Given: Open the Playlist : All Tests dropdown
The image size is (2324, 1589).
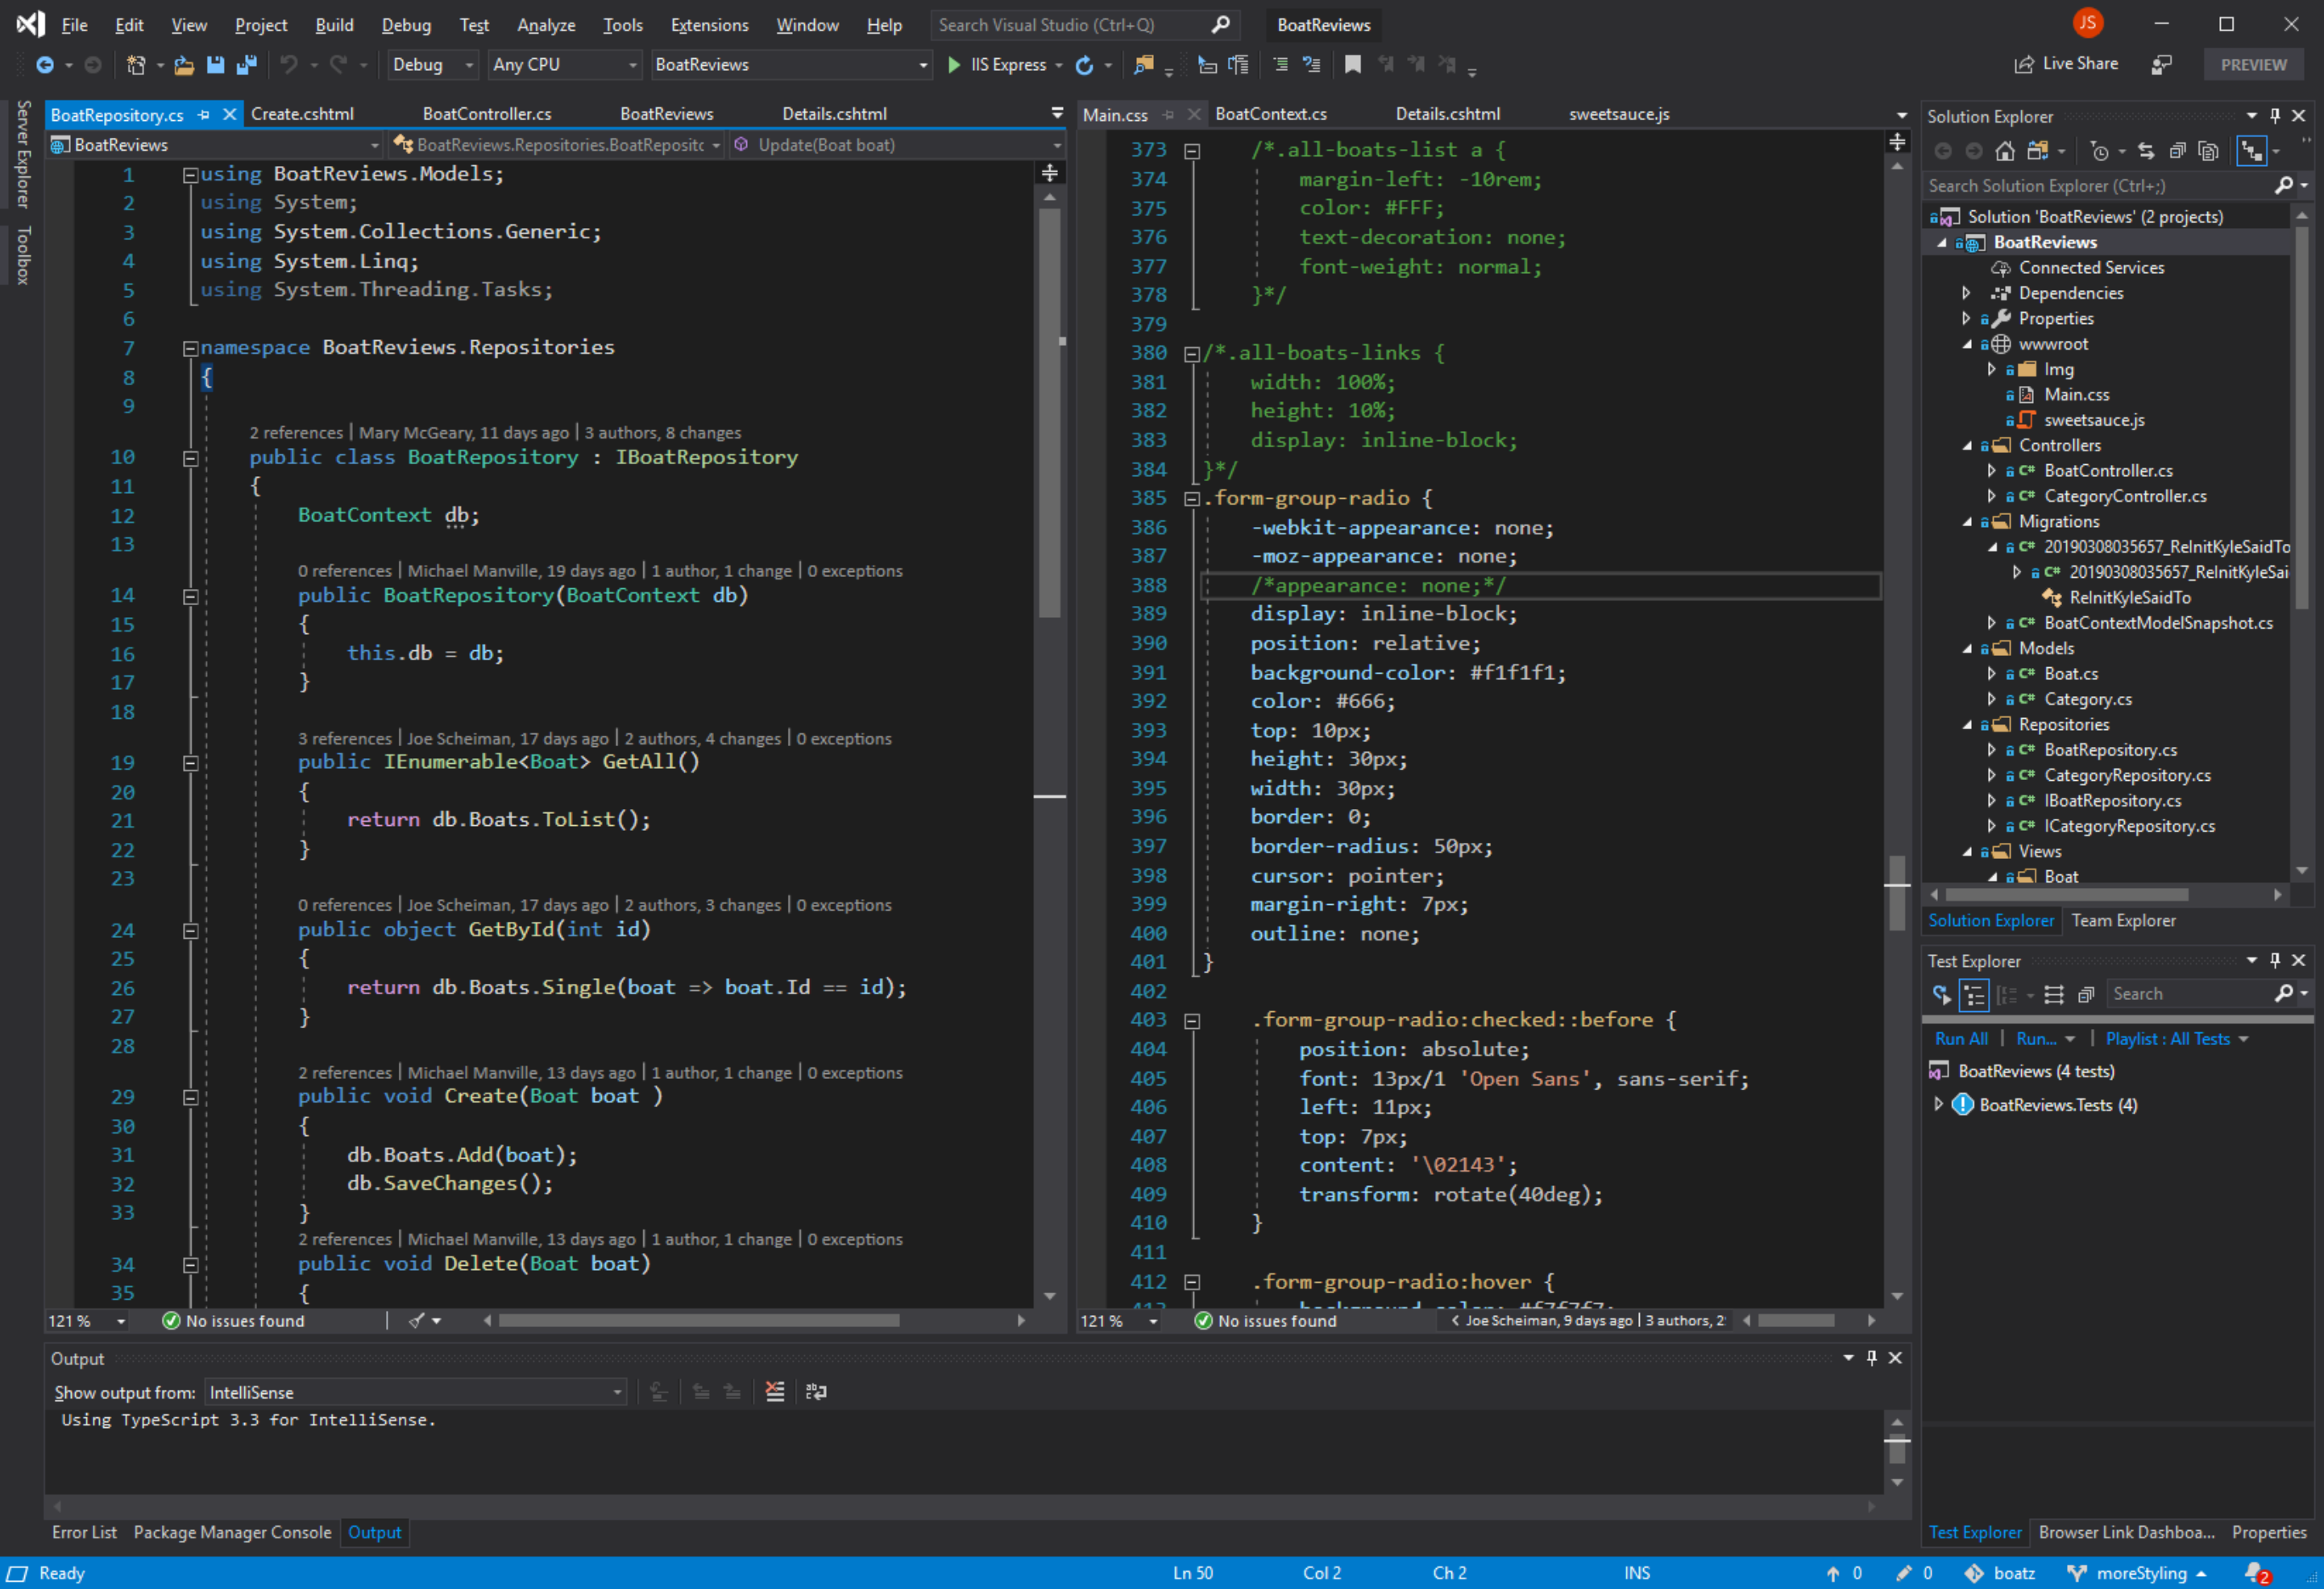Looking at the screenshot, I should (2177, 1039).
